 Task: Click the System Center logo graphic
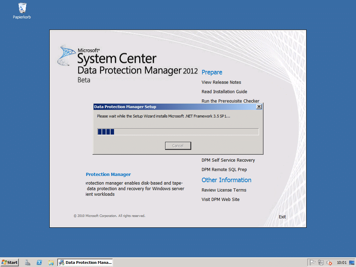click(x=66, y=55)
